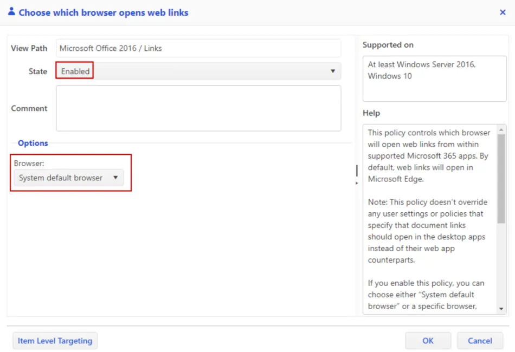The height and width of the screenshot is (352, 515).
Task: Open the State dropdown showing Enabled
Action: click(198, 71)
